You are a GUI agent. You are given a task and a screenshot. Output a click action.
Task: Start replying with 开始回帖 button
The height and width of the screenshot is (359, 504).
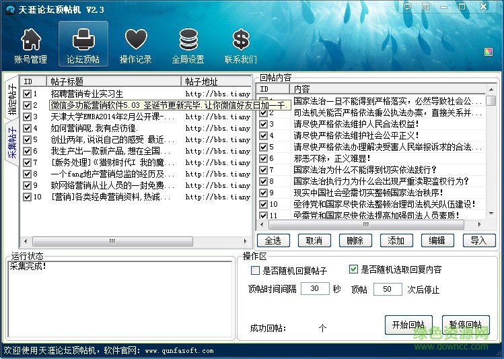(x=408, y=325)
